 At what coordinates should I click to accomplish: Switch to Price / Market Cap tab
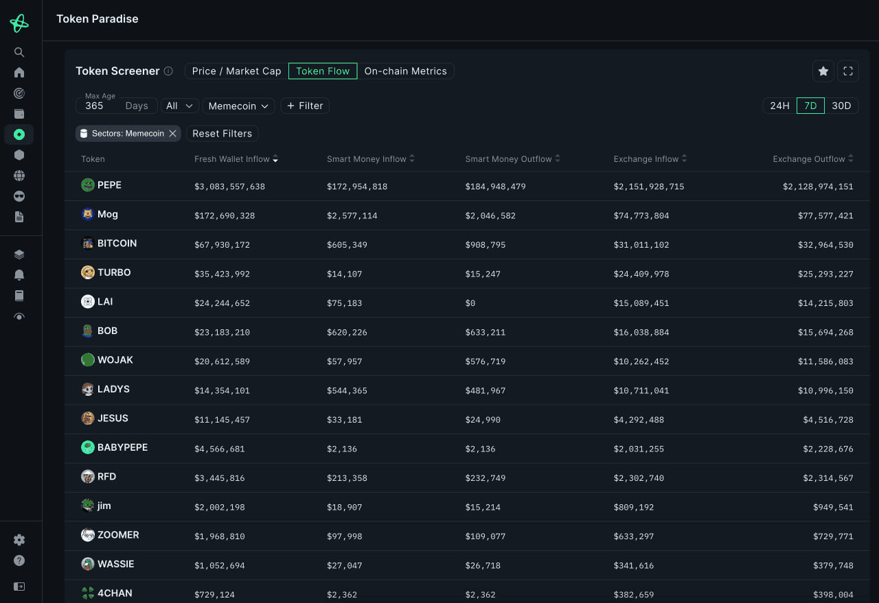[x=236, y=71]
